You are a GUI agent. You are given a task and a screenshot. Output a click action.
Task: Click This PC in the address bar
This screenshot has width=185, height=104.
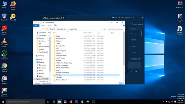click(52, 29)
